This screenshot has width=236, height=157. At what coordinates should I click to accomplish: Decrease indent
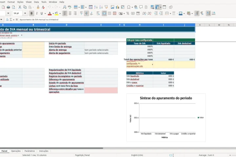point(161,13)
